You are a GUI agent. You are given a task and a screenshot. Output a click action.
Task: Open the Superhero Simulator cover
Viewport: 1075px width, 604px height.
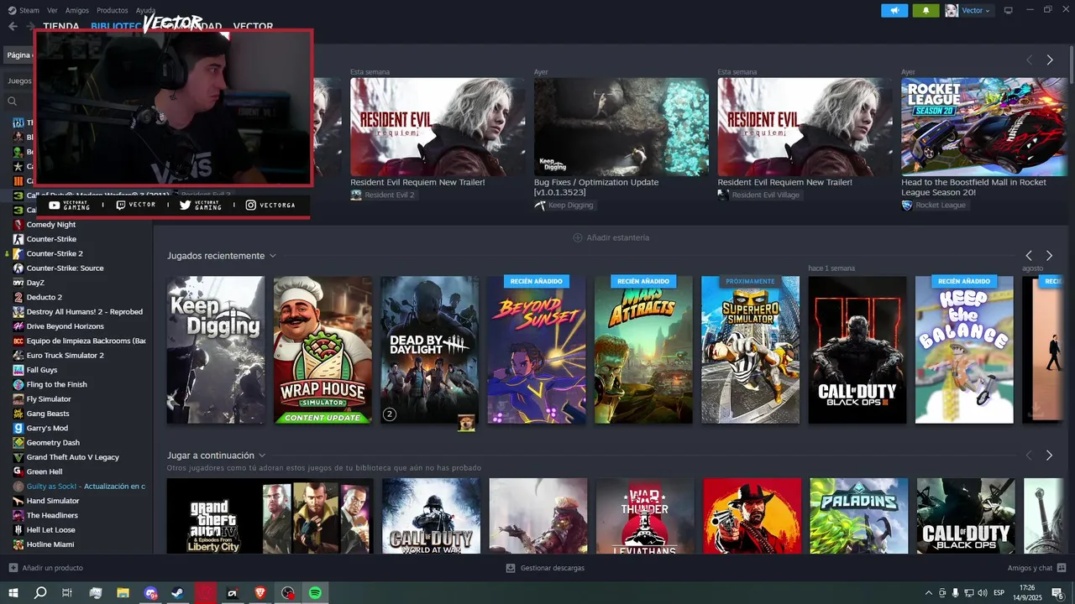750,350
